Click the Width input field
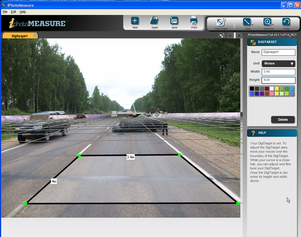Image resolution: width=301 pixels, height=237 pixels. tap(278, 72)
